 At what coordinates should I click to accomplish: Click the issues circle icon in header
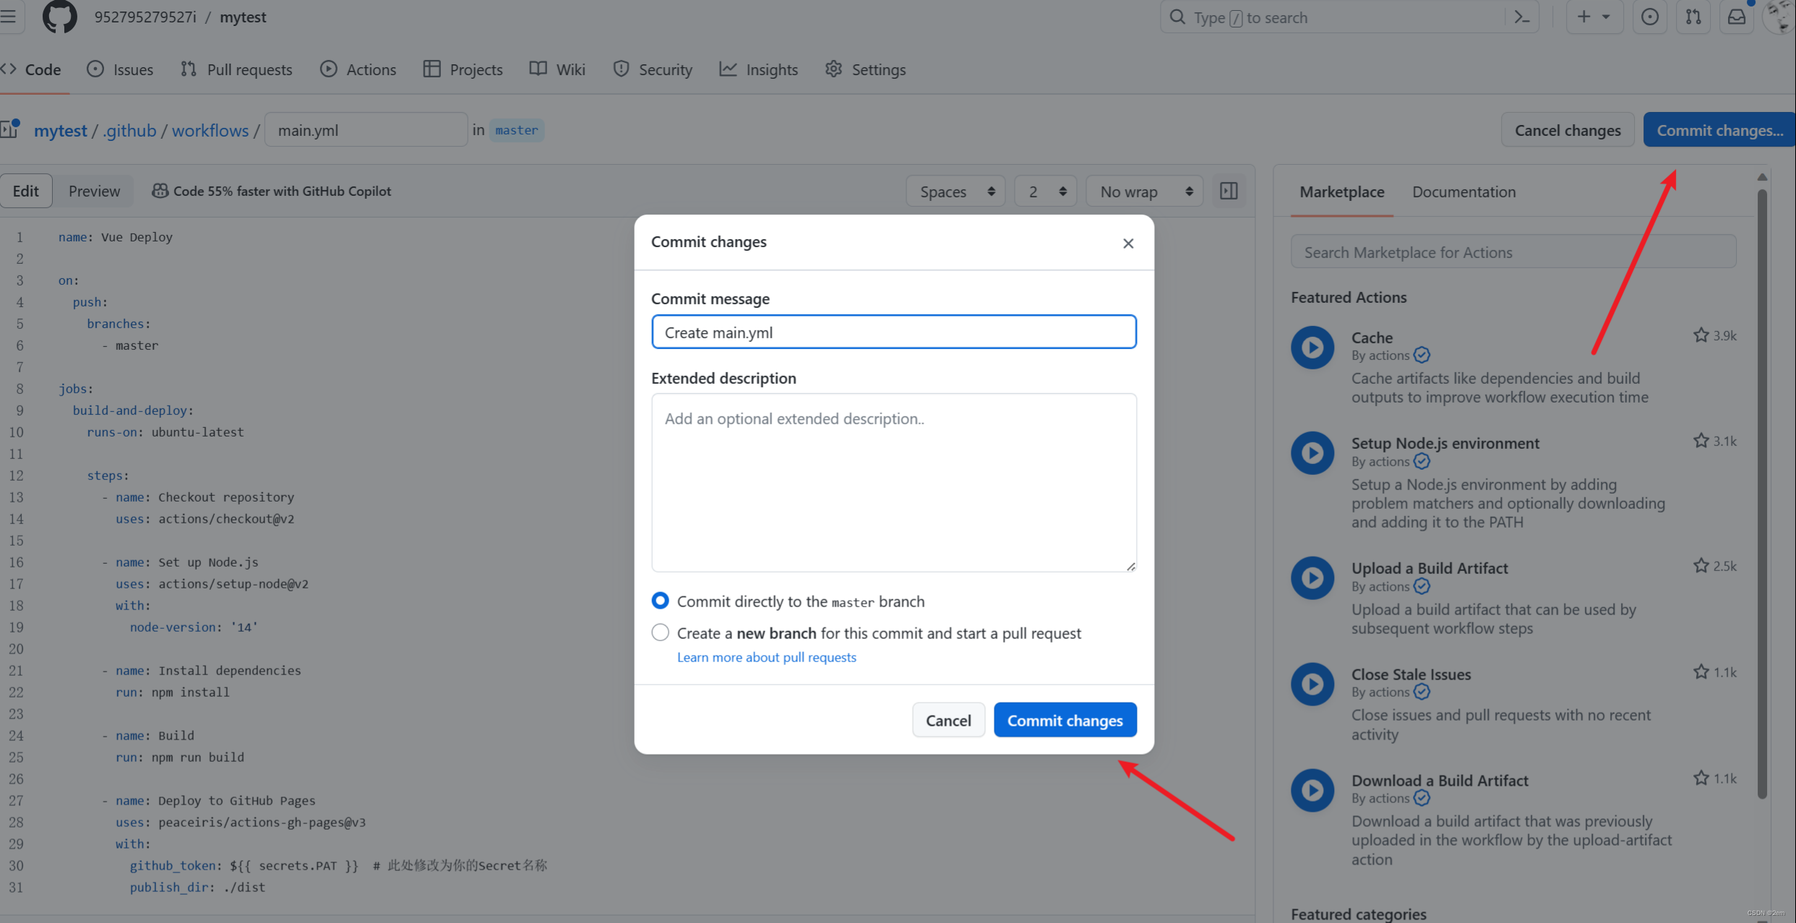[x=1650, y=17]
